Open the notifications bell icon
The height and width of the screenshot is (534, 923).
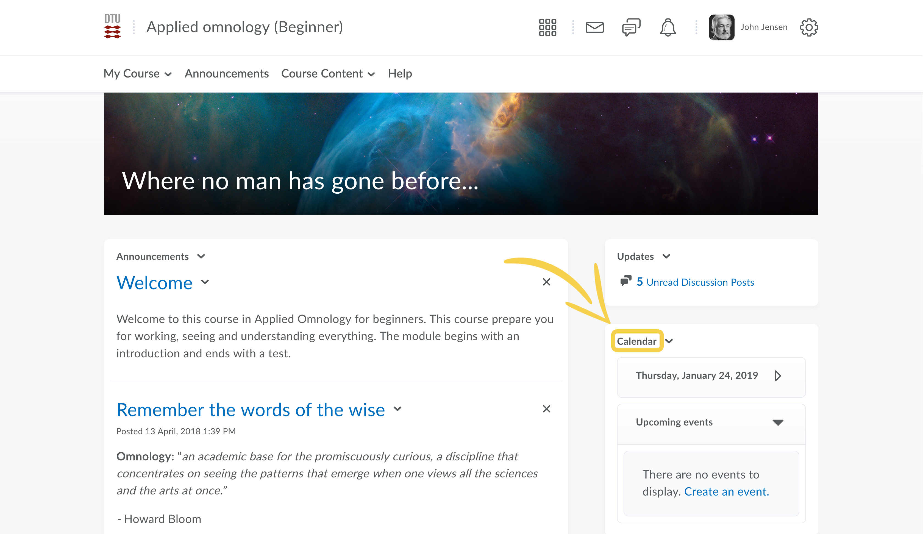[668, 27]
